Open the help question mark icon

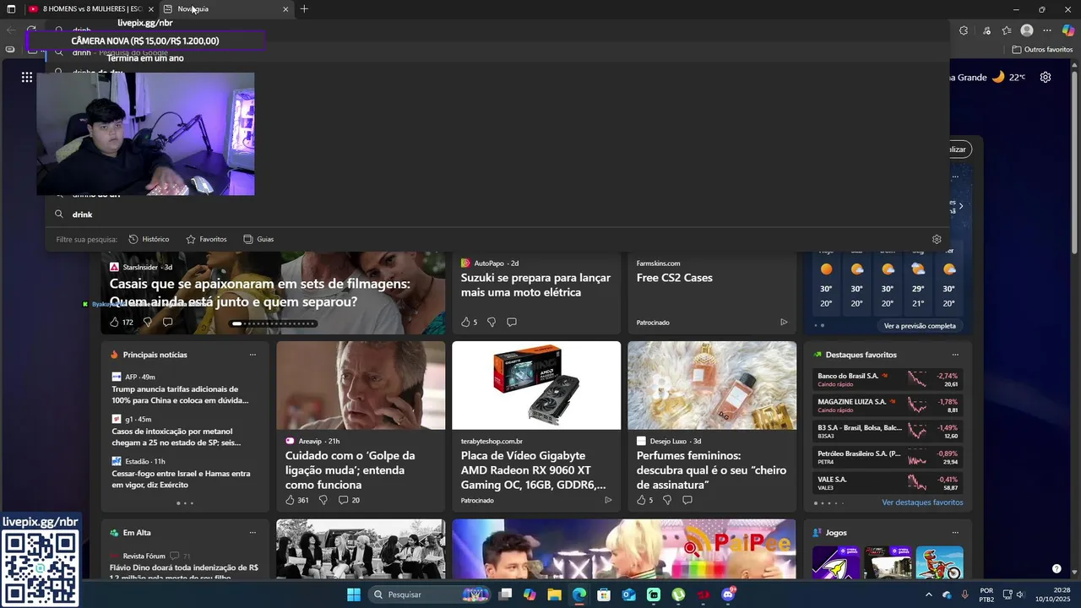coord(1057,568)
